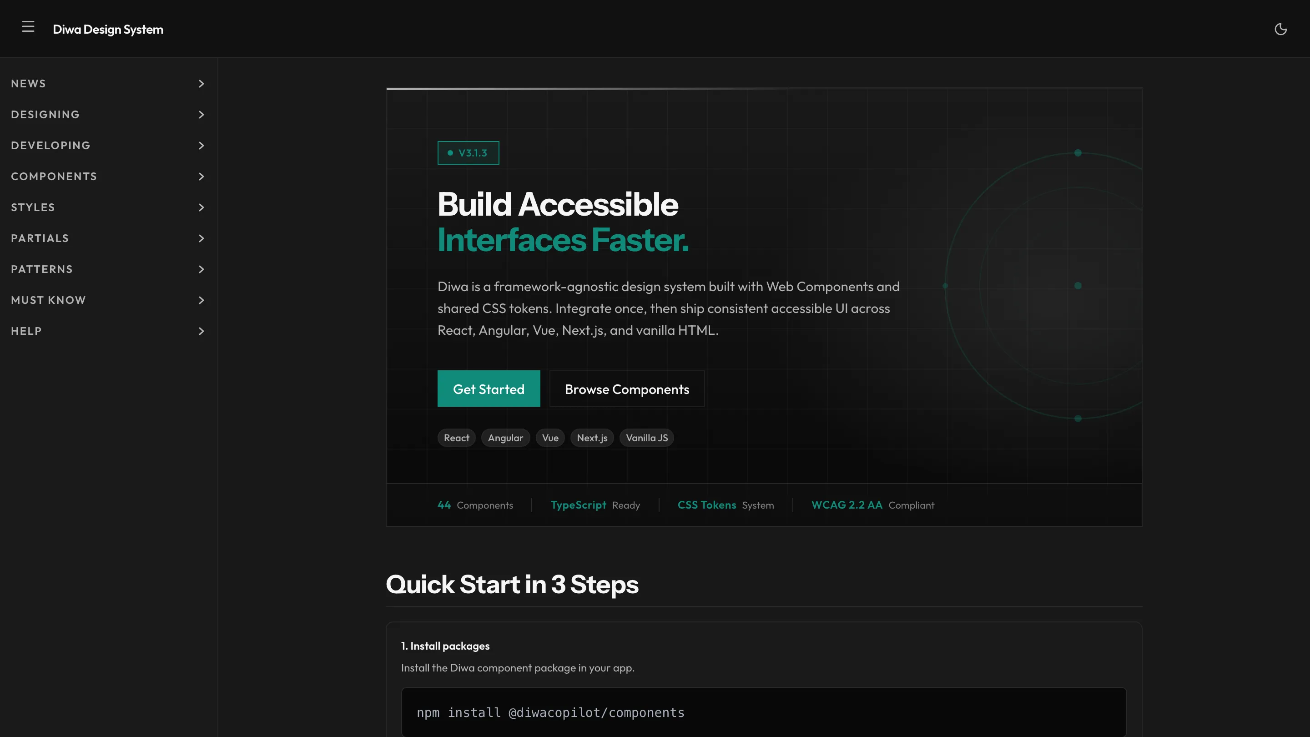1310x737 pixels.
Task: Click the Build Accessible hero heading
Action: pyautogui.click(x=558, y=204)
